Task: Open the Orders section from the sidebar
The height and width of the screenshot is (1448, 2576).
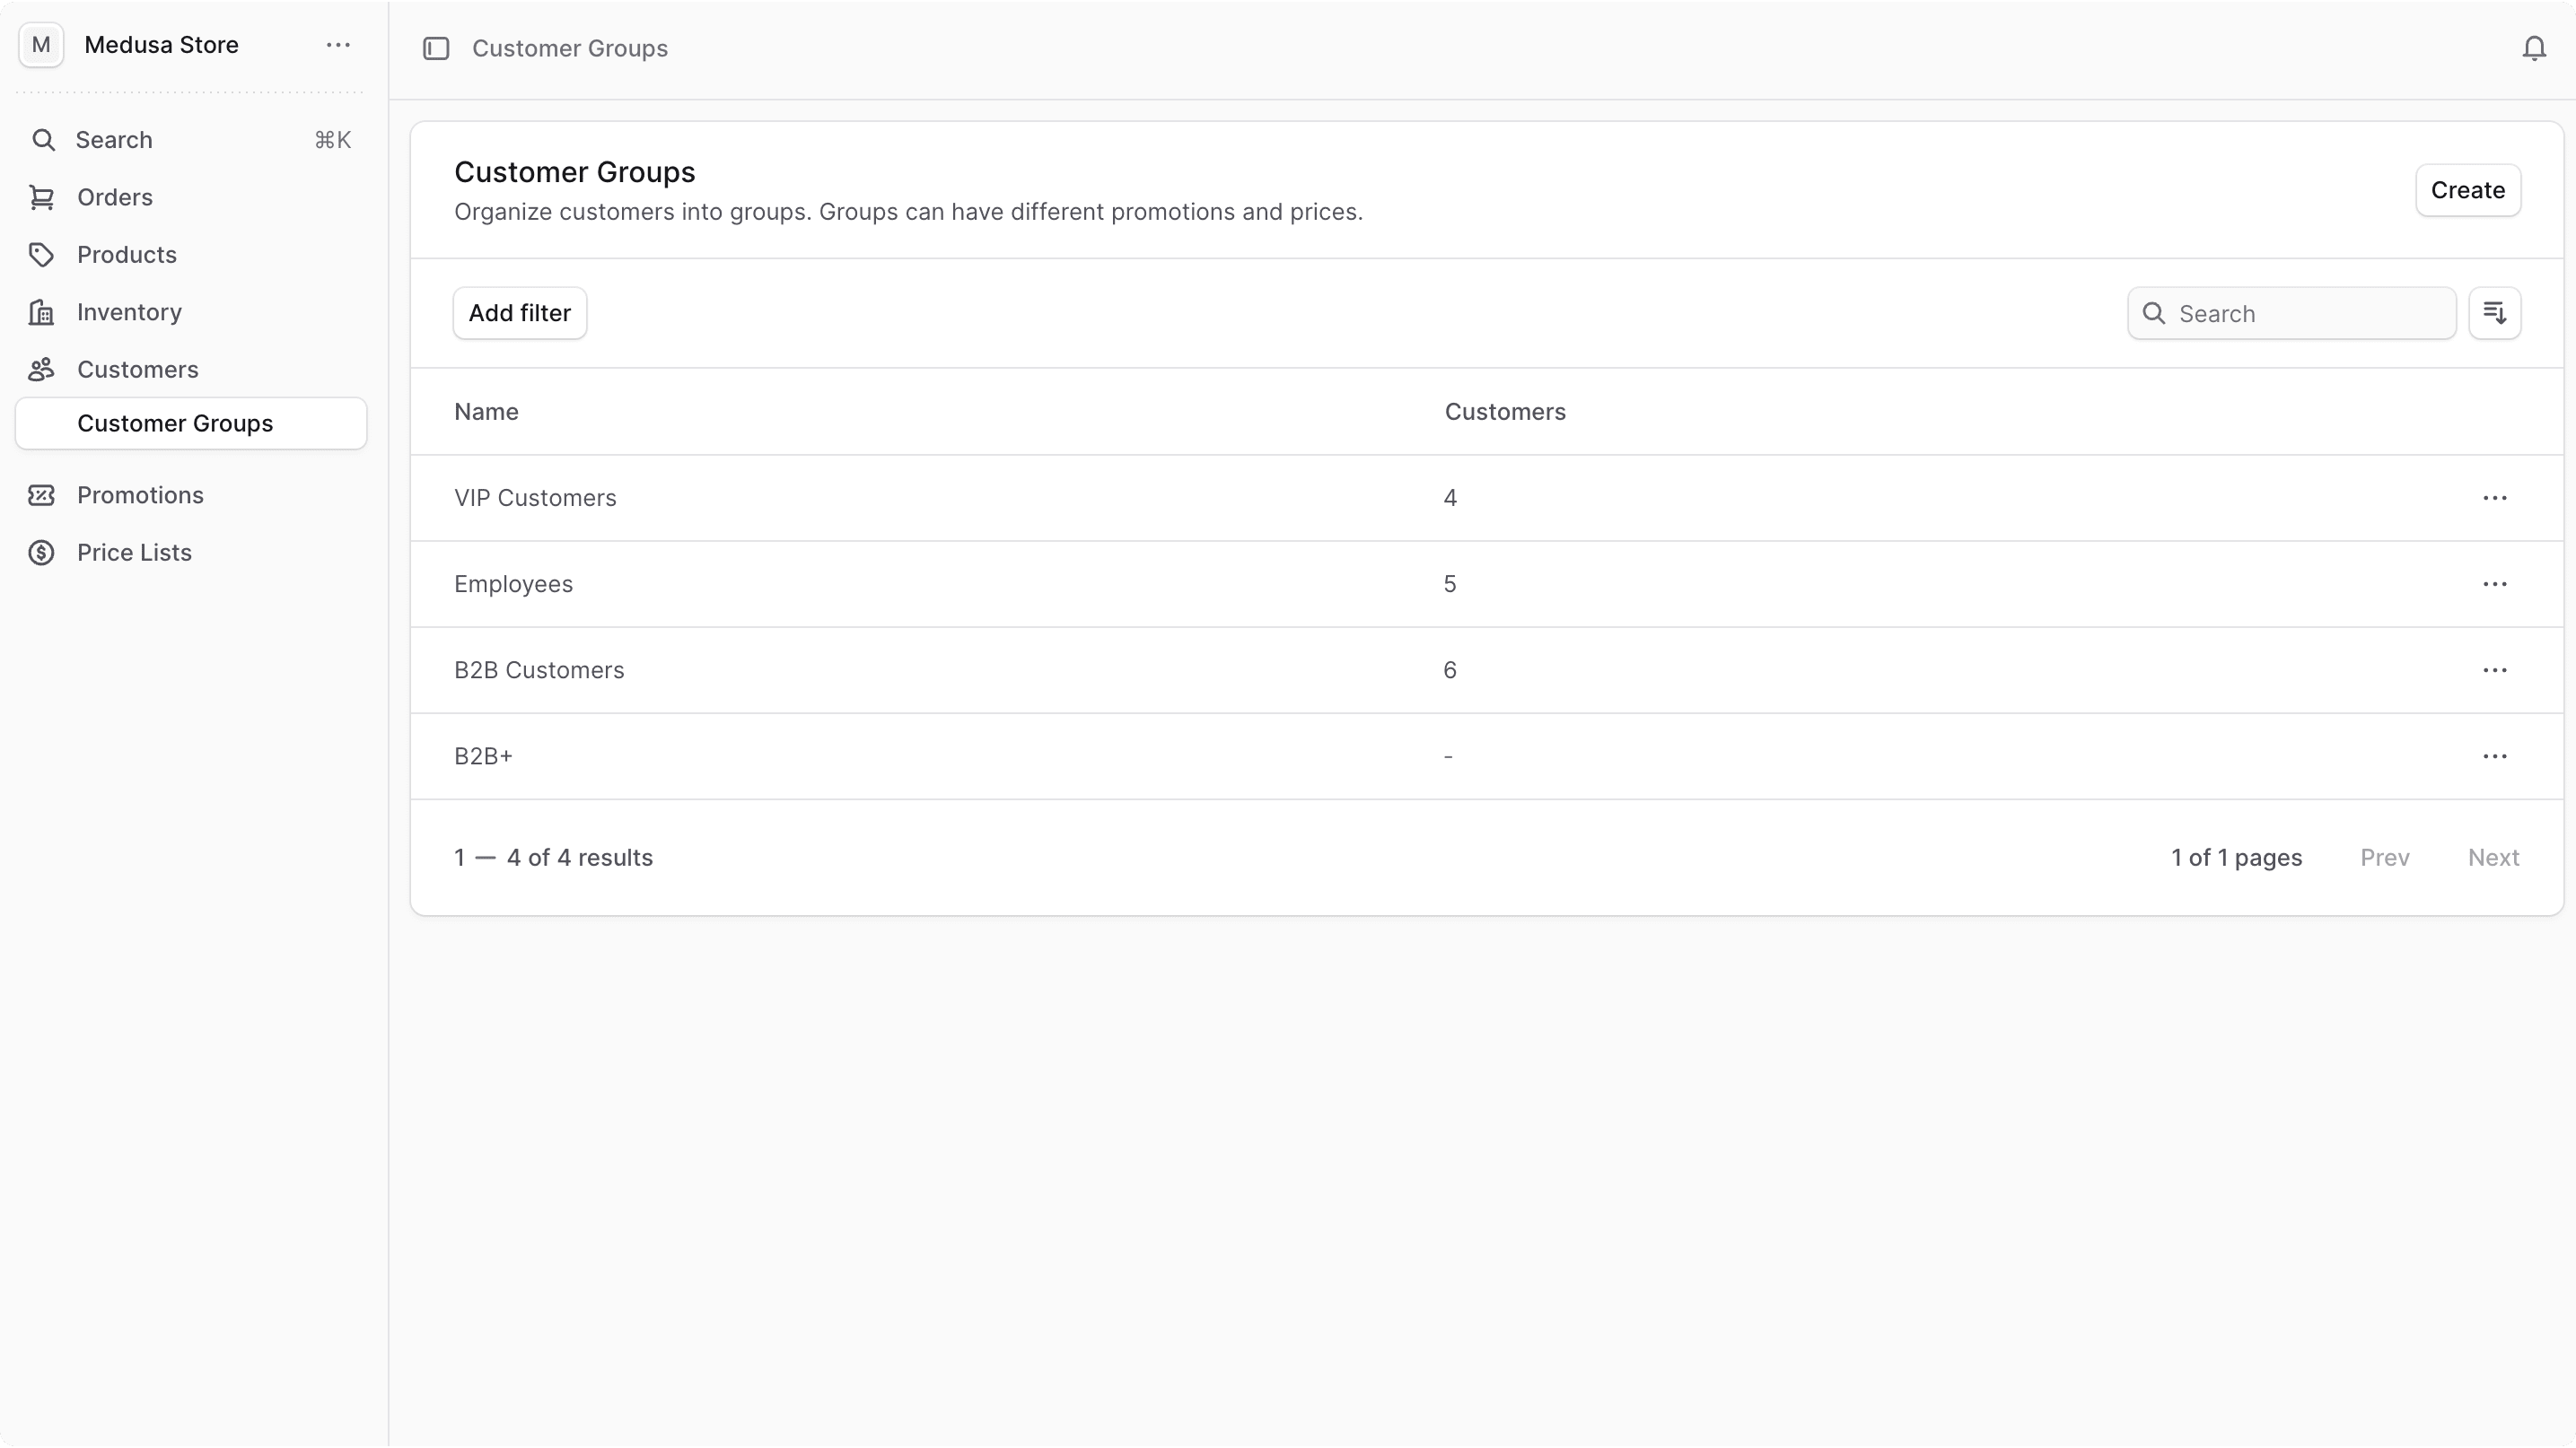Action: [x=114, y=196]
